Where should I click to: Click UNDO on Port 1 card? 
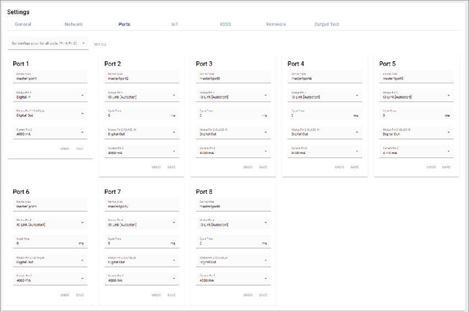click(x=64, y=149)
